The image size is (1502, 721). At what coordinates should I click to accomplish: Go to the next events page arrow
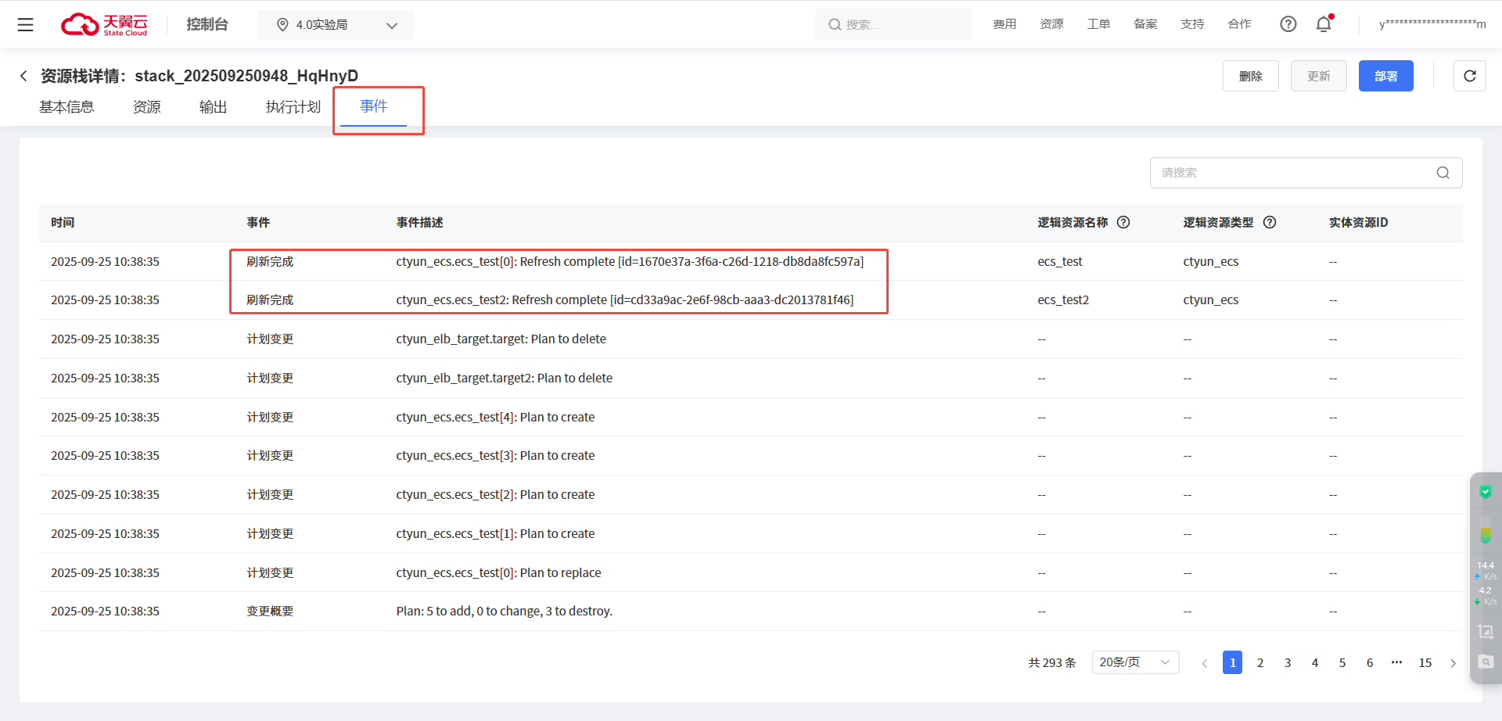coord(1453,663)
